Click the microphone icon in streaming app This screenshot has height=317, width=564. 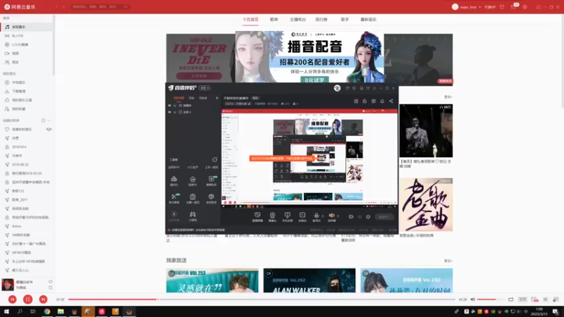point(316,216)
